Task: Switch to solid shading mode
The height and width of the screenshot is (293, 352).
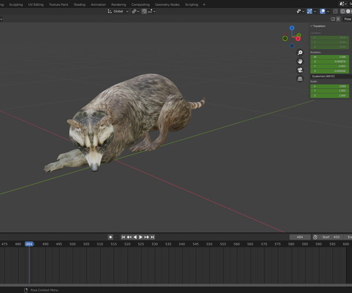Action: pos(348,11)
